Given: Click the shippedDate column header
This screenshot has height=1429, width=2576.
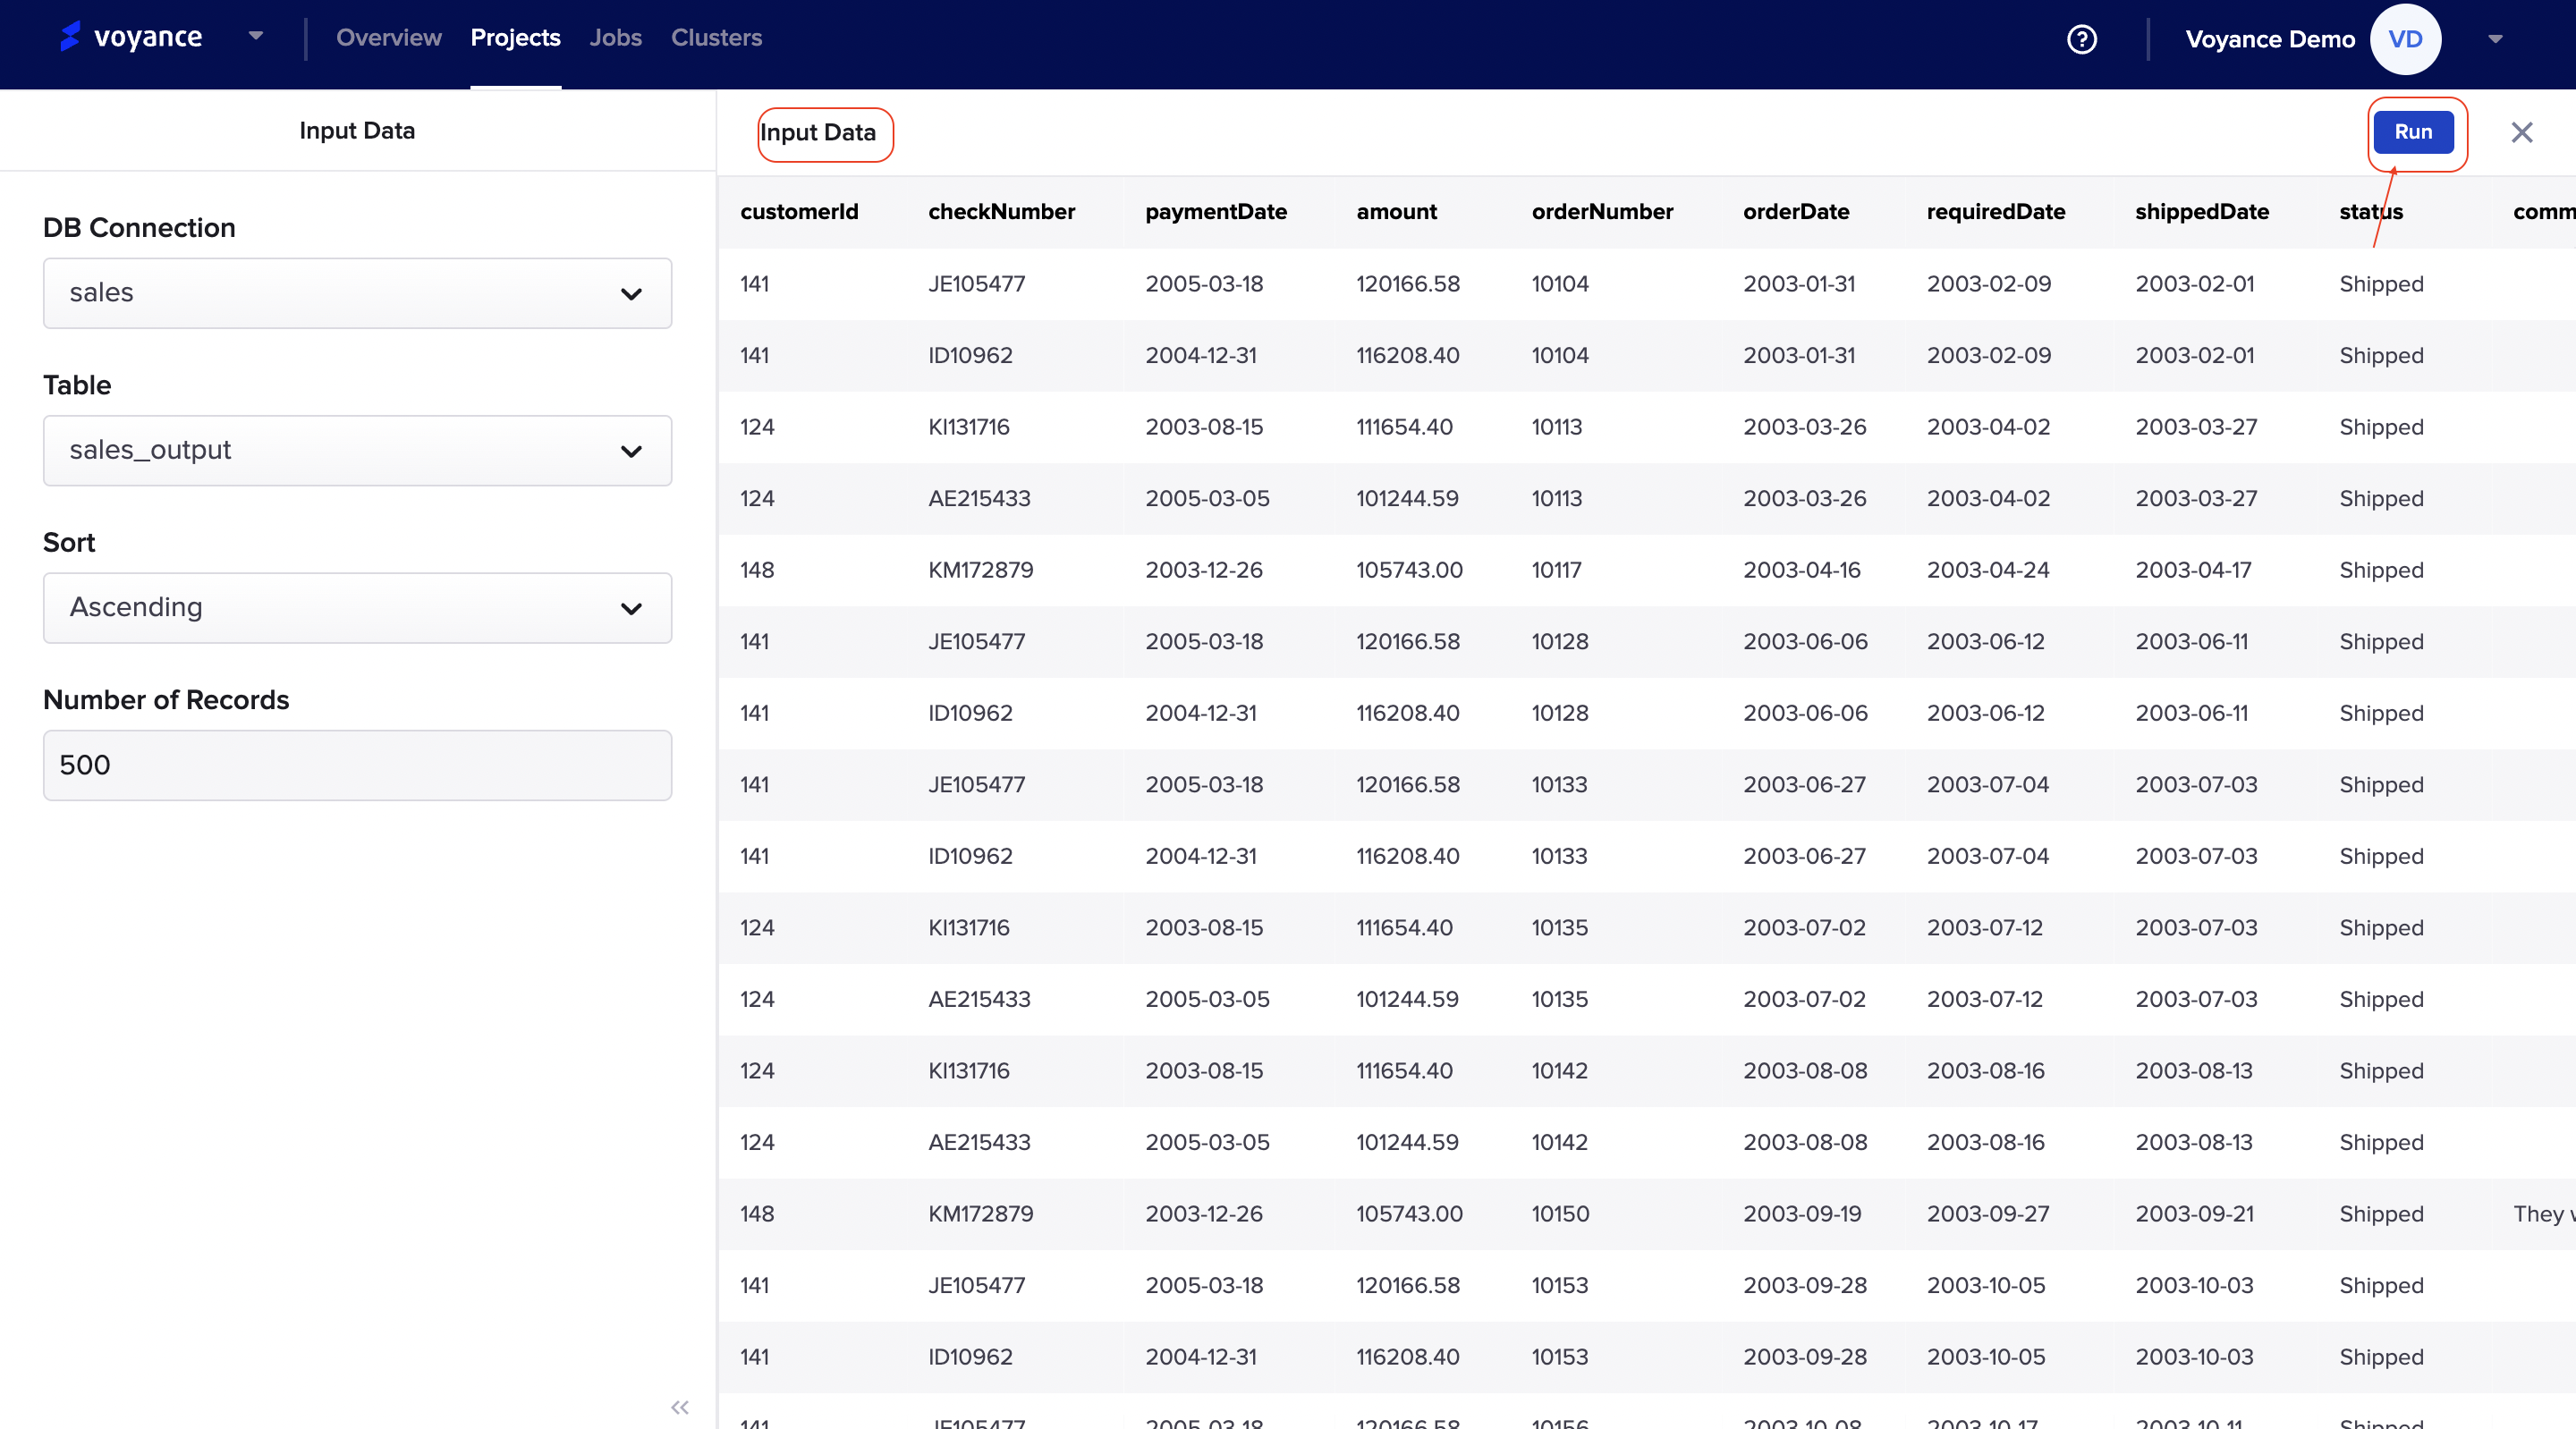Looking at the screenshot, I should click(x=2201, y=211).
